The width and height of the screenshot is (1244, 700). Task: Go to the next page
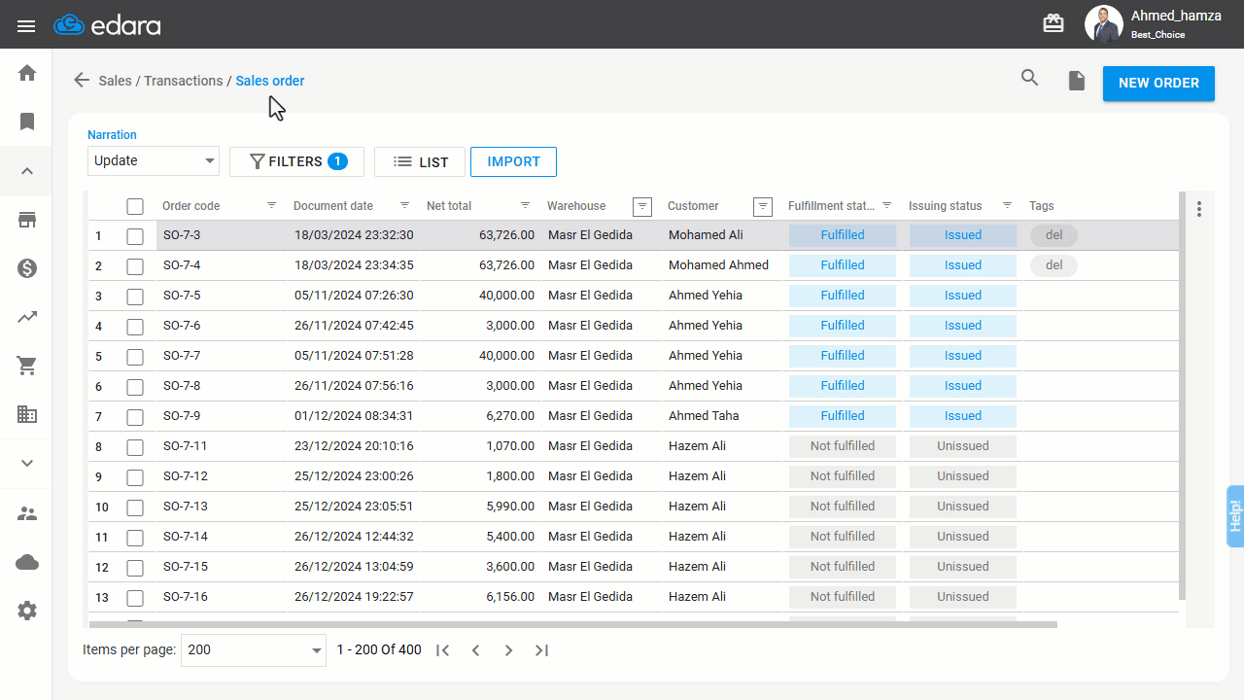pos(508,650)
